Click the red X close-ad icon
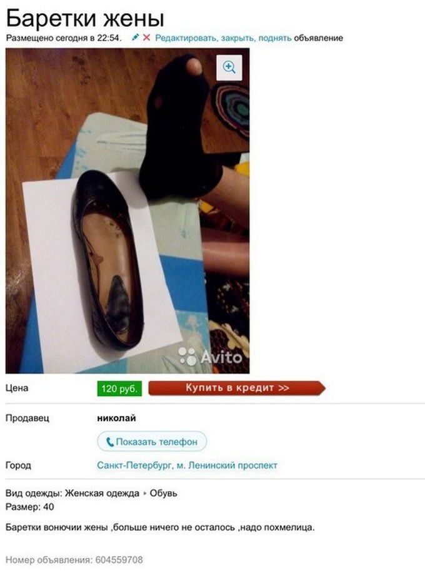The width and height of the screenshot is (425, 573). pyautogui.click(x=146, y=38)
